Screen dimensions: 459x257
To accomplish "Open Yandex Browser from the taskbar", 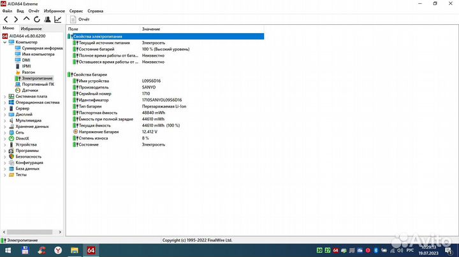I will pos(58,250).
